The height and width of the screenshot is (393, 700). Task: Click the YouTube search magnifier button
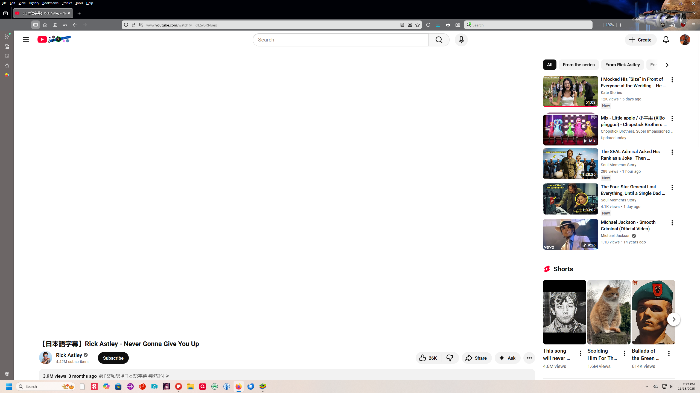click(x=439, y=40)
